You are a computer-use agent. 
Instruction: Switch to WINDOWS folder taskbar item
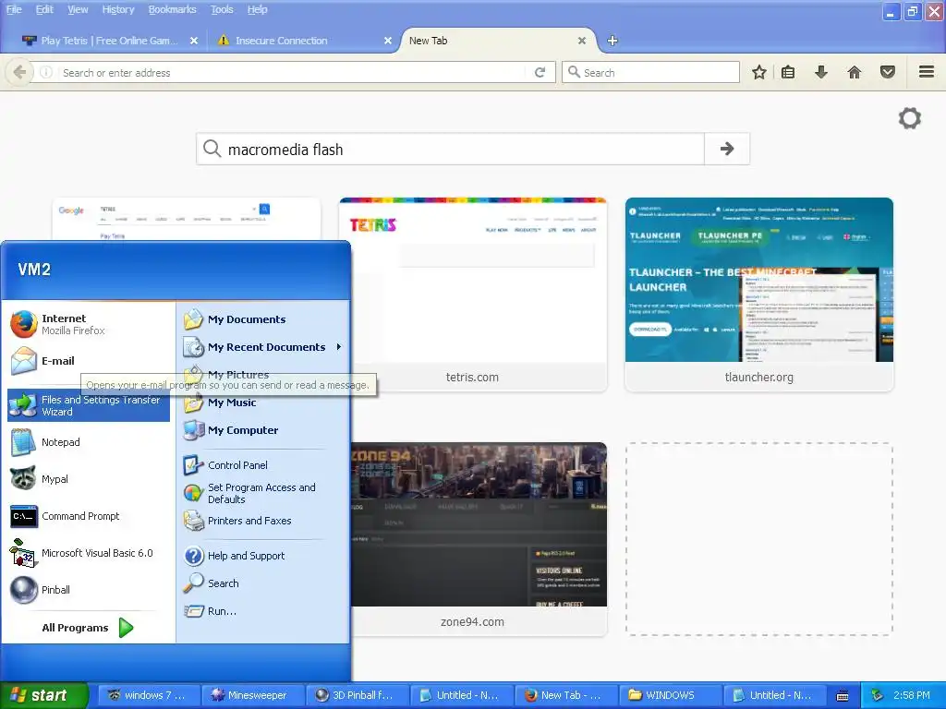click(669, 695)
